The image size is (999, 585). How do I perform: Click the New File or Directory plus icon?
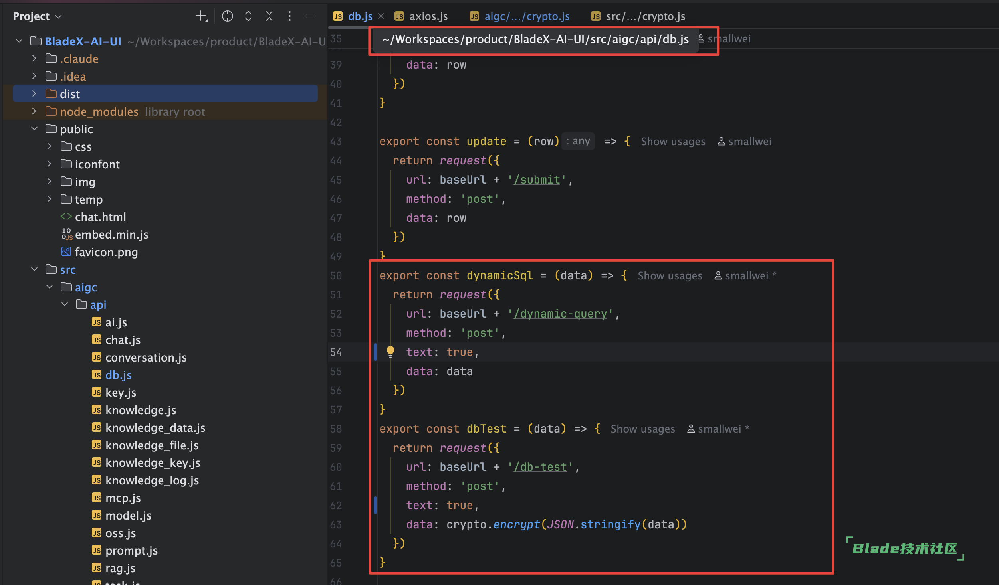click(201, 16)
